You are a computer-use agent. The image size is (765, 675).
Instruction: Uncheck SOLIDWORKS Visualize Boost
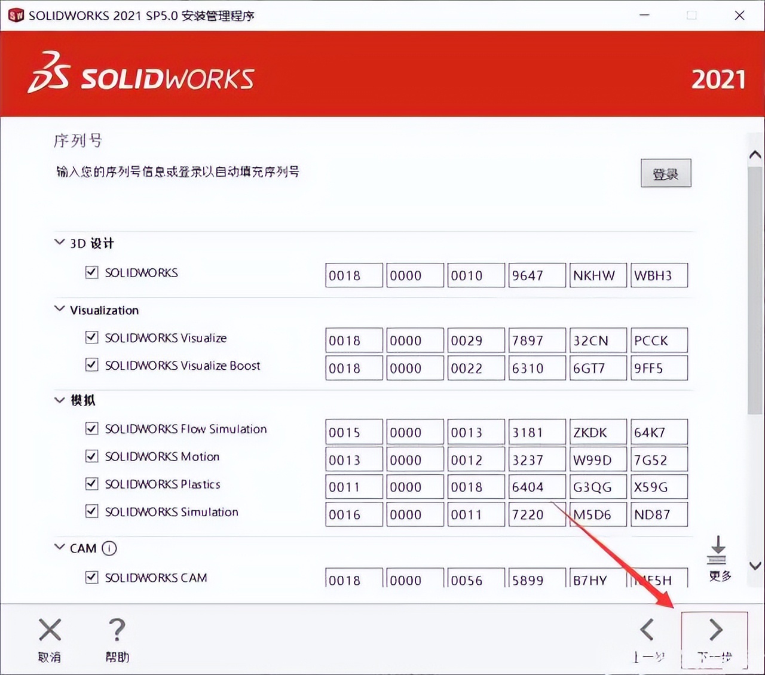(x=91, y=365)
